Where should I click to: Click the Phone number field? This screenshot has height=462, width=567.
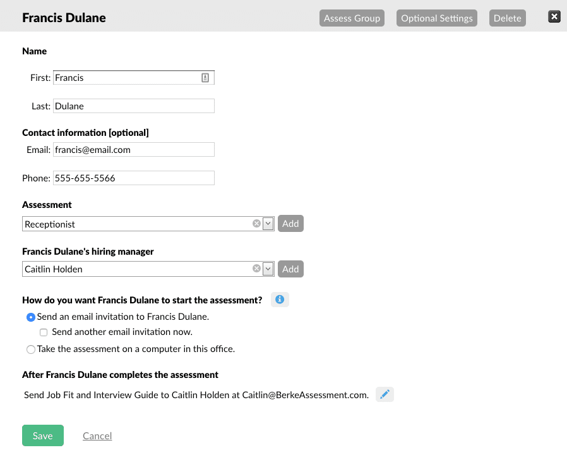(x=133, y=178)
